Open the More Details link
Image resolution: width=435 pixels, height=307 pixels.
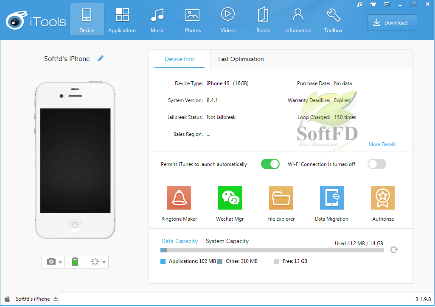382,144
